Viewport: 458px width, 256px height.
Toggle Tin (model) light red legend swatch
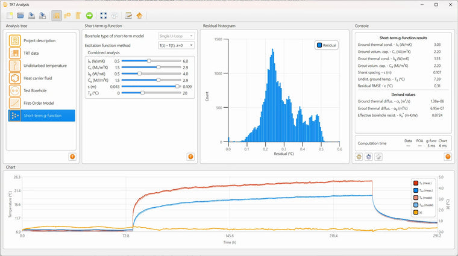(x=416, y=198)
